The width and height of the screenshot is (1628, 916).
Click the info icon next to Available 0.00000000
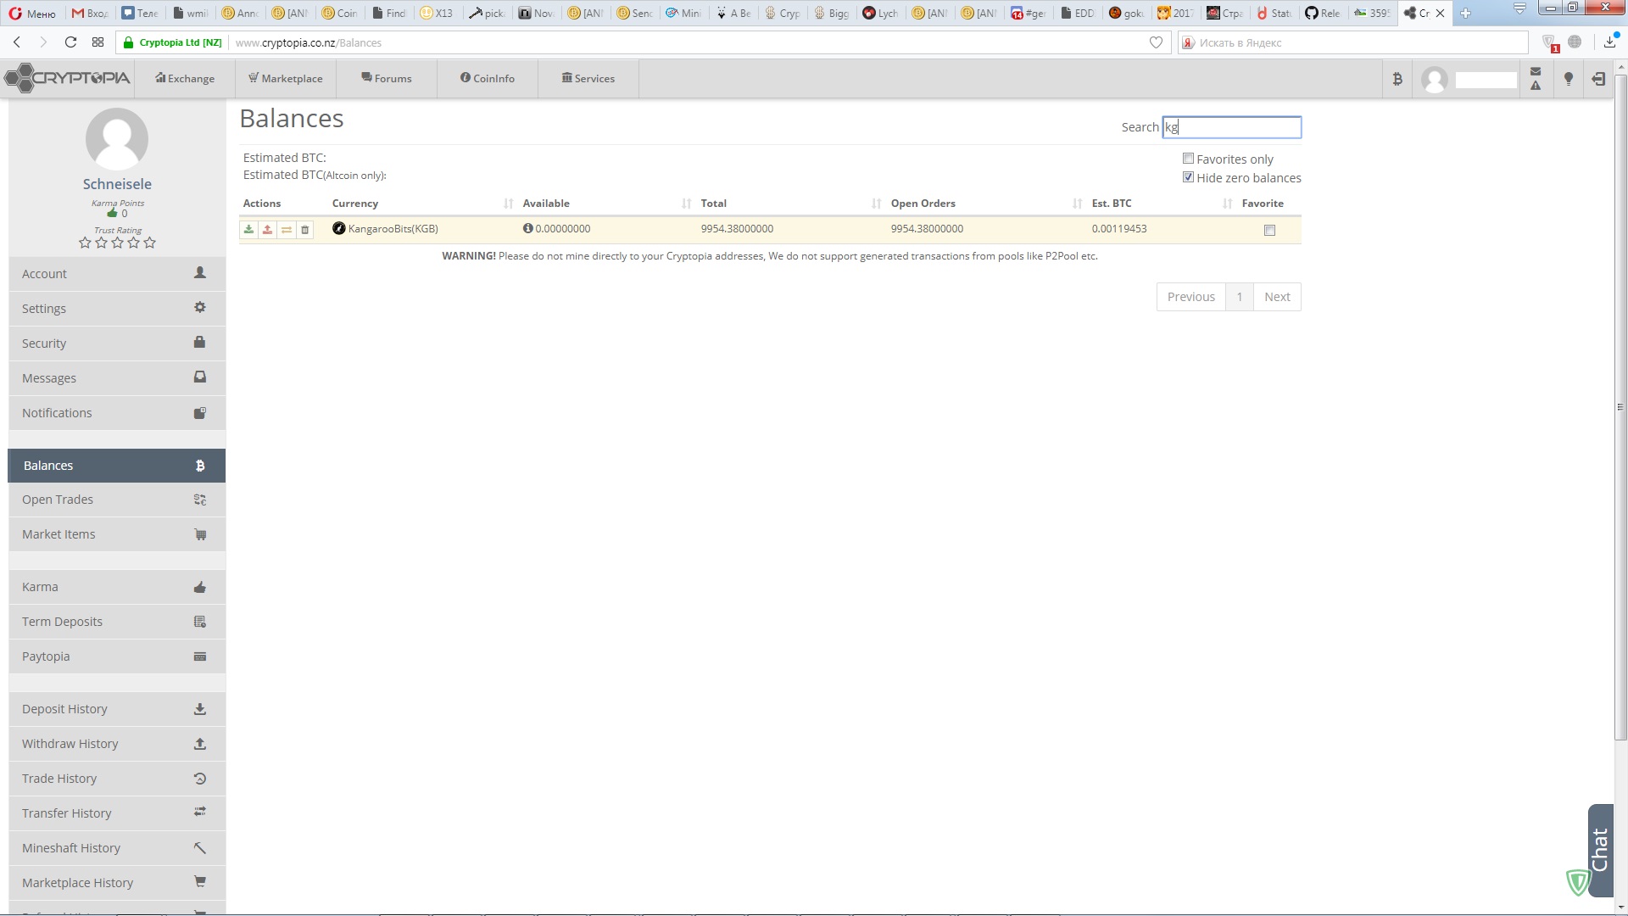[x=527, y=228]
